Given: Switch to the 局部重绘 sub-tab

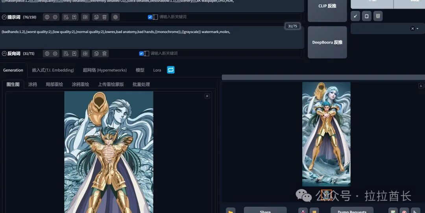Looking at the screenshot, I should coord(54,84).
